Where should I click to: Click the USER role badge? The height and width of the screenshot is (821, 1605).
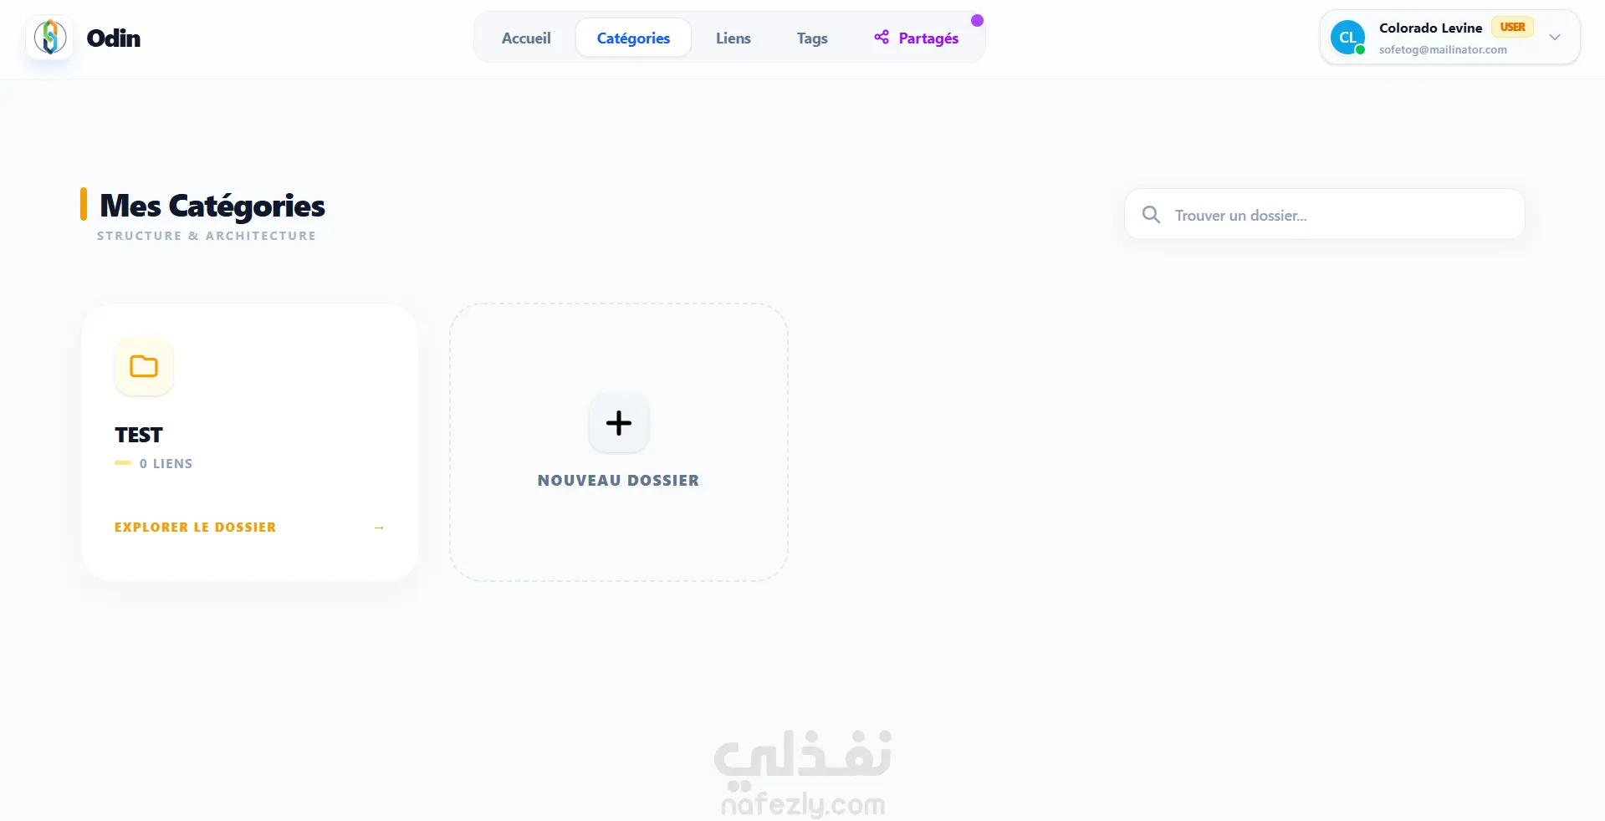(1512, 28)
